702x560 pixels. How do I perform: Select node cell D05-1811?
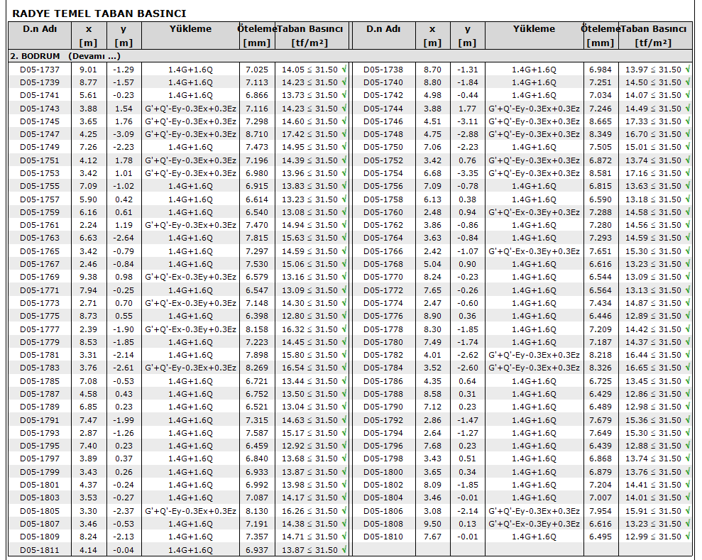[40, 550]
